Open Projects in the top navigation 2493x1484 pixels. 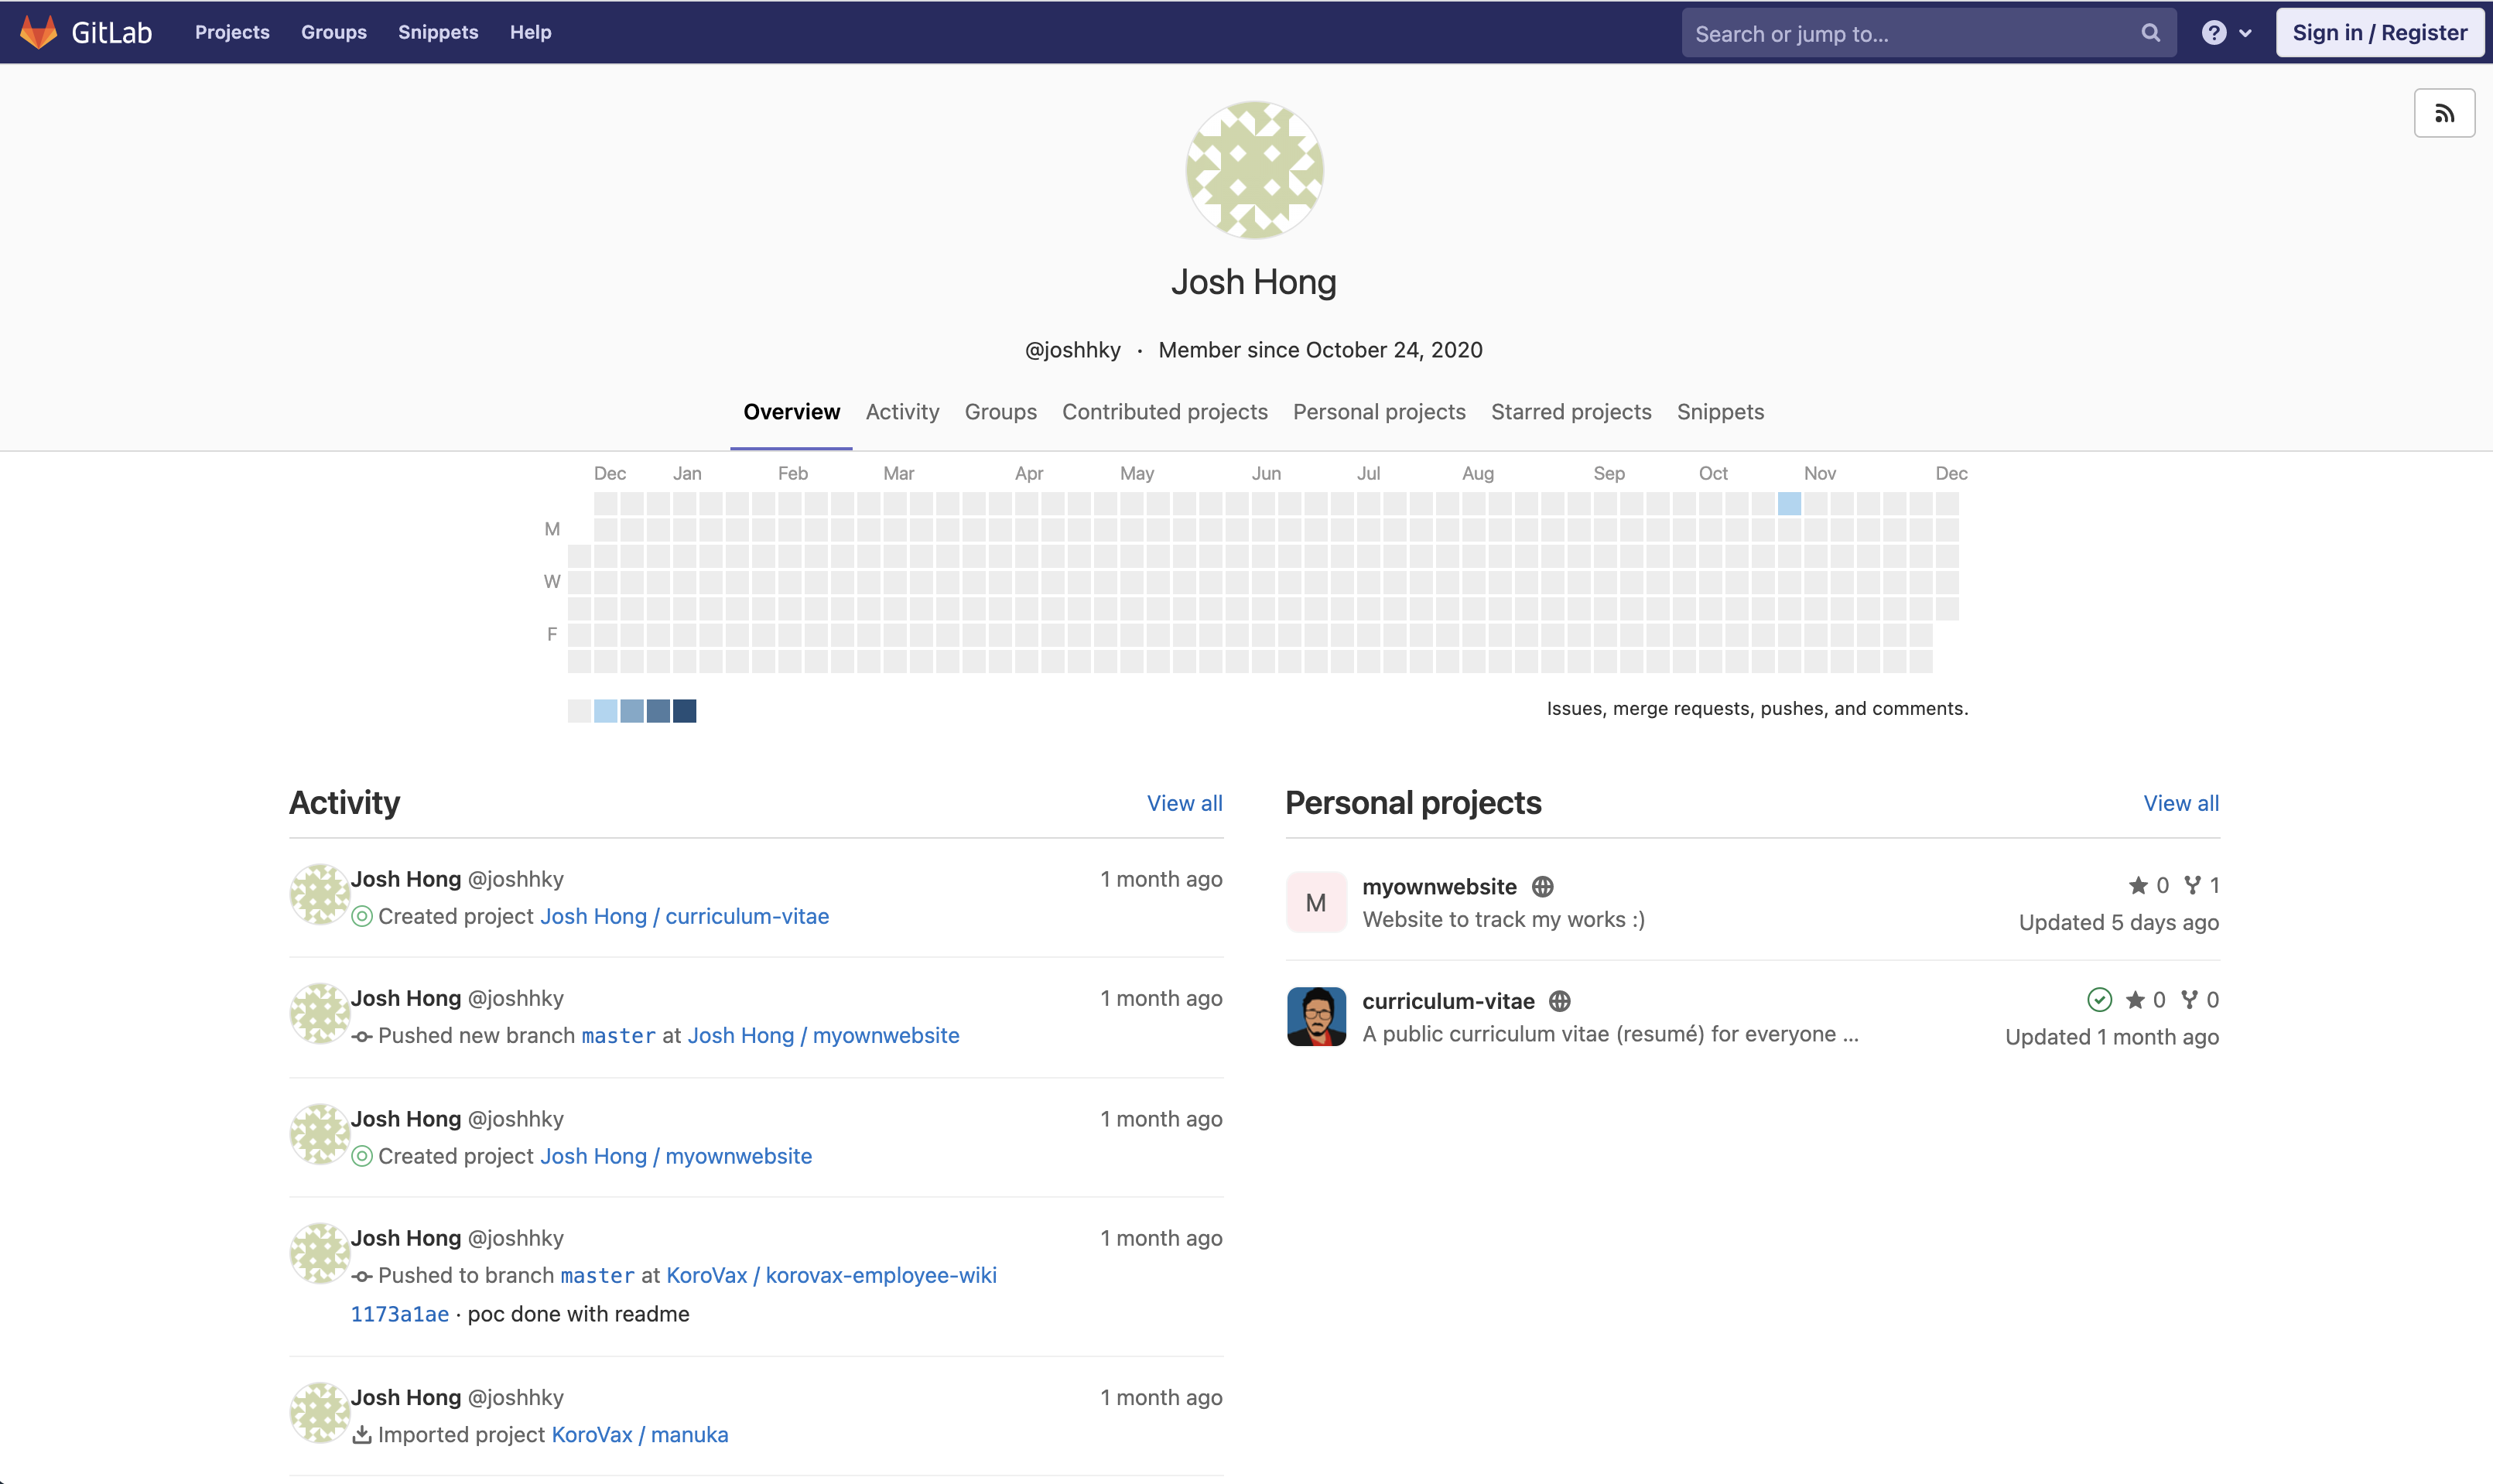pos(232,32)
